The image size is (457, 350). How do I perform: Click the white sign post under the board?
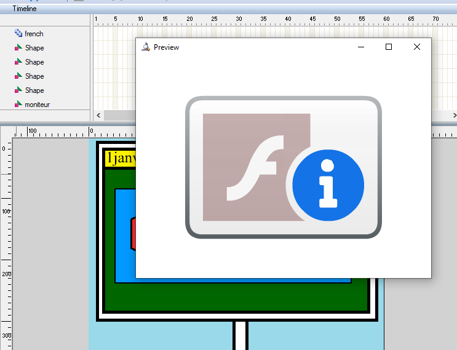pyautogui.click(x=240, y=336)
